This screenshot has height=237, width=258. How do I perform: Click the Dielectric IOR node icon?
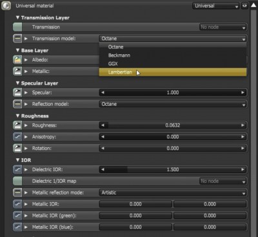pyautogui.click(x=17, y=170)
